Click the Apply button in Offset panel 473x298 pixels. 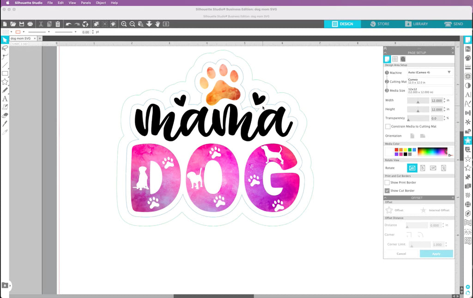tap(436, 254)
